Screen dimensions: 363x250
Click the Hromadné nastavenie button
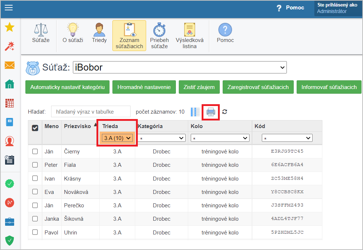coord(144,87)
